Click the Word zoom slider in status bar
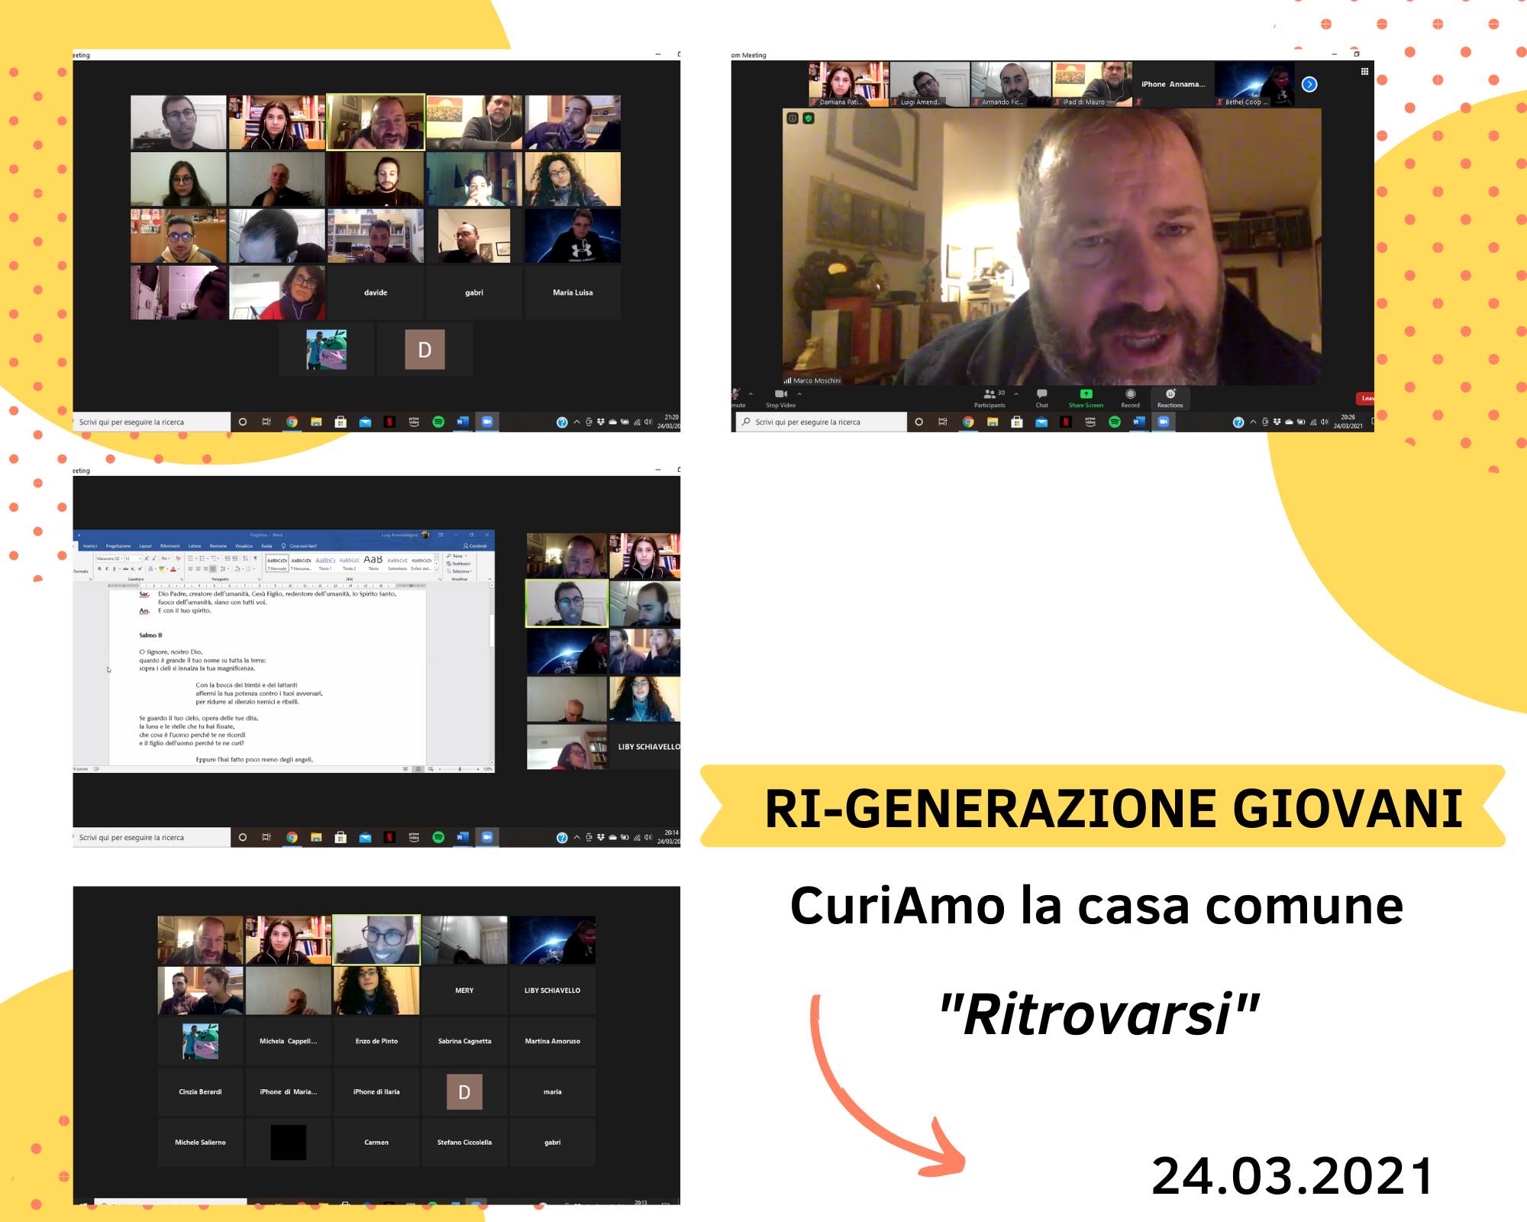 pos(460,768)
